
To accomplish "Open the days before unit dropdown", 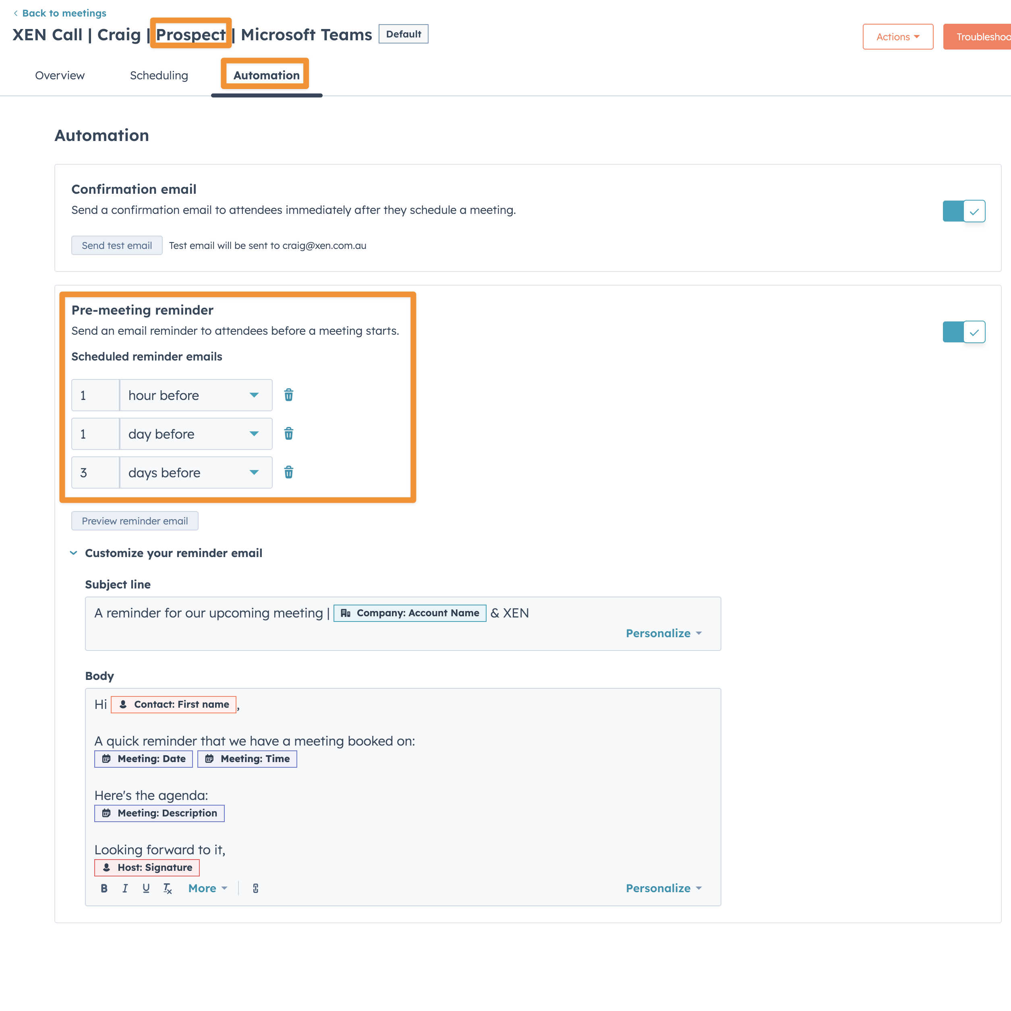I will pyautogui.click(x=196, y=472).
